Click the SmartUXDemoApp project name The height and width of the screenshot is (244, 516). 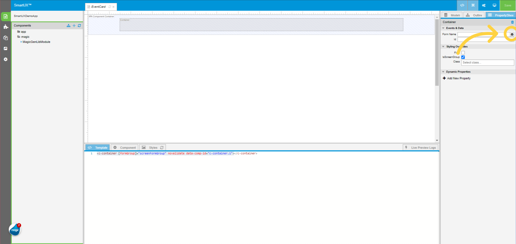coord(26,16)
